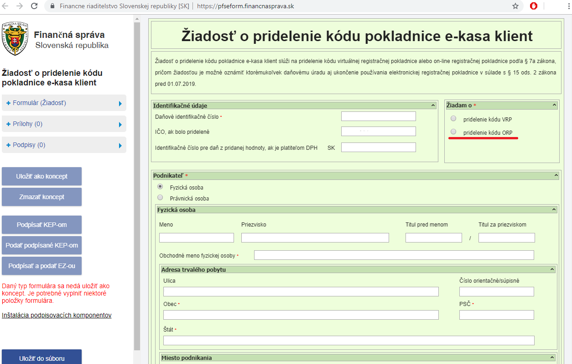Open the red extension icon
This screenshot has height=364, width=572.
(x=534, y=6)
